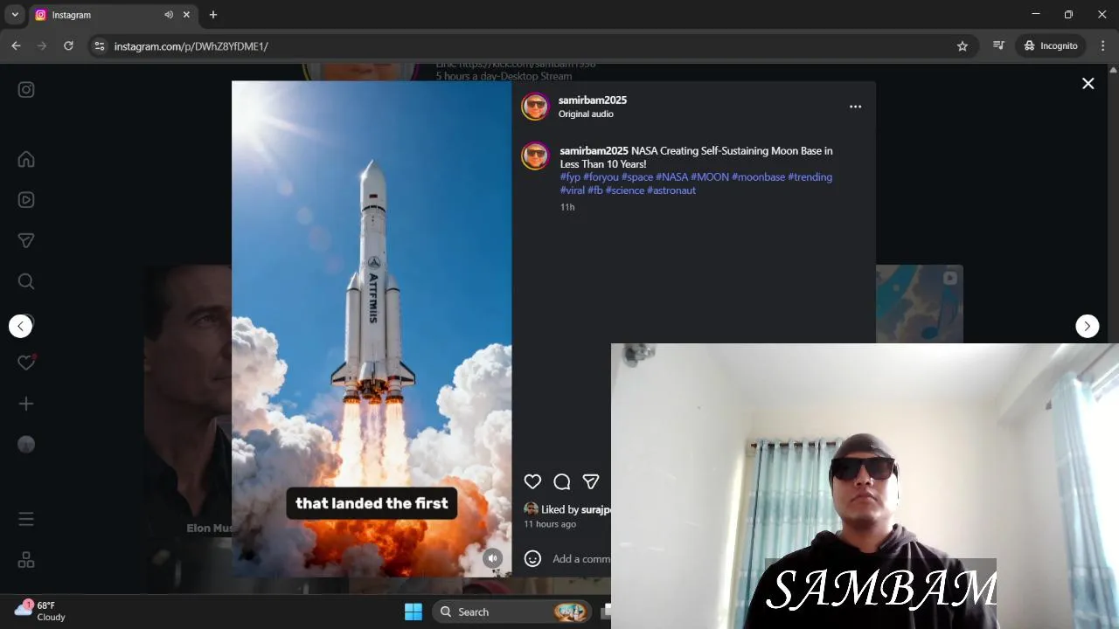This screenshot has width=1119, height=629.
Task: Open comment bubble icon under the post
Action: (562, 481)
